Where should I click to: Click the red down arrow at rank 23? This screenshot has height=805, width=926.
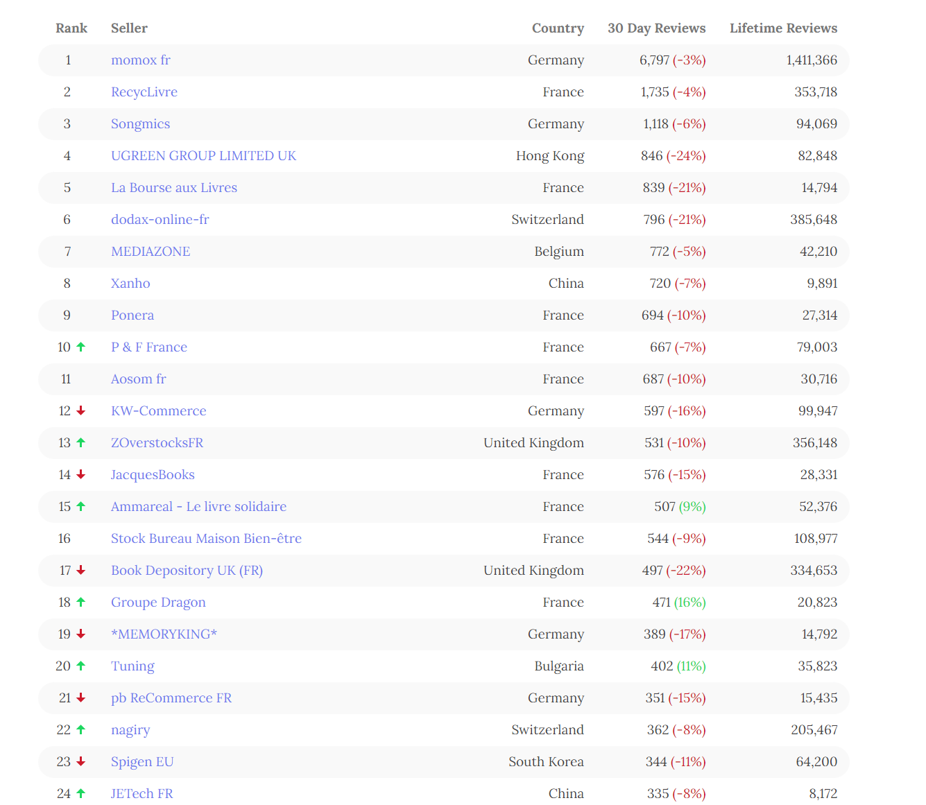tap(80, 761)
